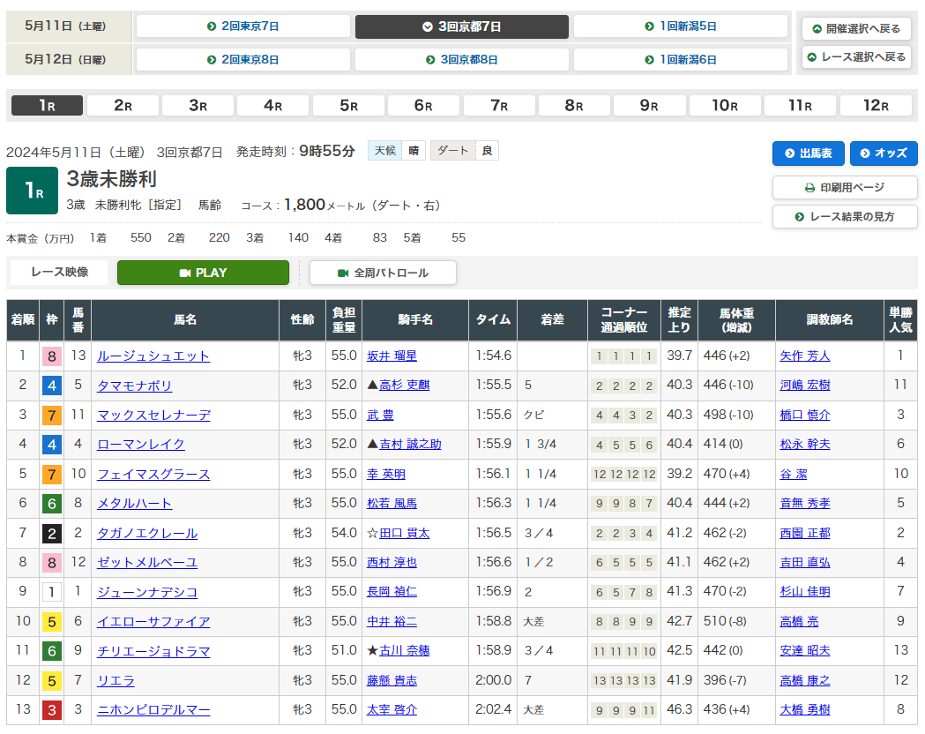The image size is (925, 734).
Task: Switch to race 2R tab
Action: tap(123, 106)
